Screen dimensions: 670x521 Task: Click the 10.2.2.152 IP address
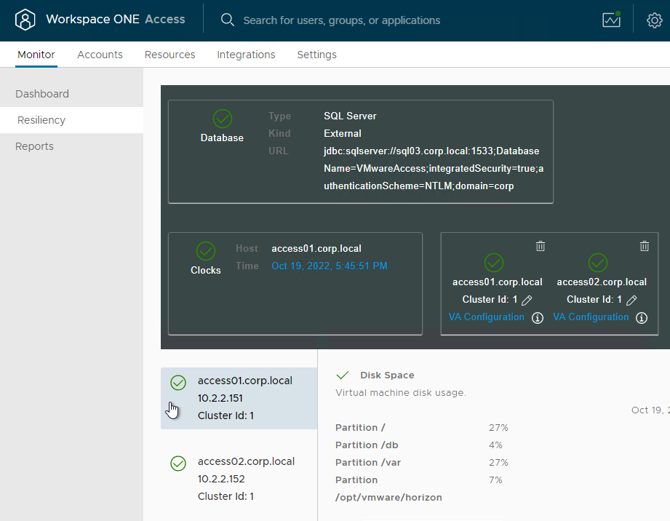point(221,479)
